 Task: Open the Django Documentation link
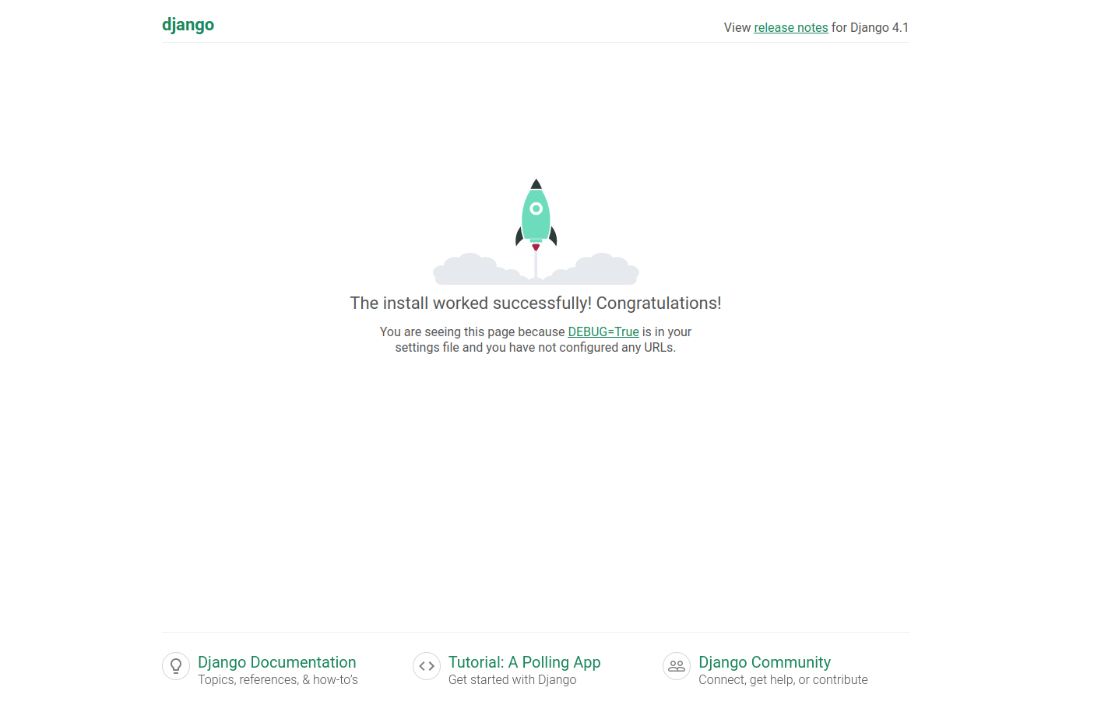(277, 662)
